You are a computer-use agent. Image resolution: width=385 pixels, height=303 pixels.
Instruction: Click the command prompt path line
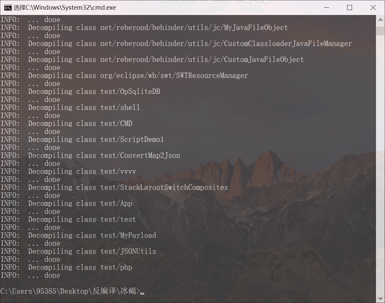[72, 291]
